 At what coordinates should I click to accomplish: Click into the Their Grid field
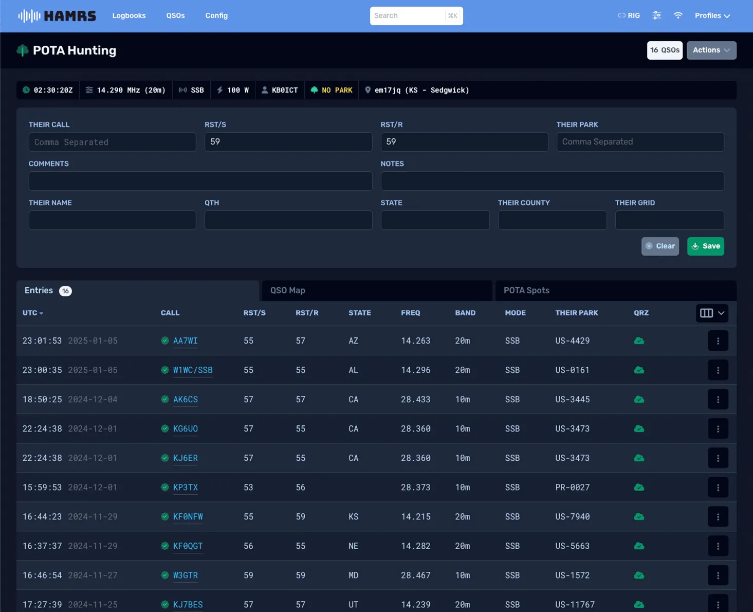pos(669,220)
